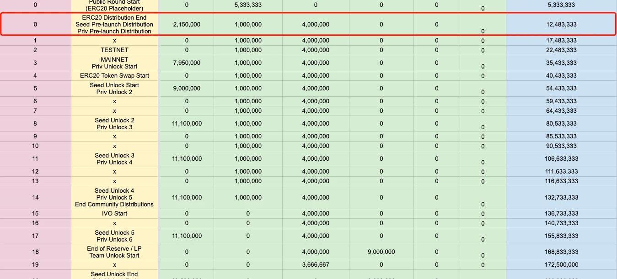Click the total 90,533,333 cell
This screenshot has height=279, width=617.
click(561, 146)
